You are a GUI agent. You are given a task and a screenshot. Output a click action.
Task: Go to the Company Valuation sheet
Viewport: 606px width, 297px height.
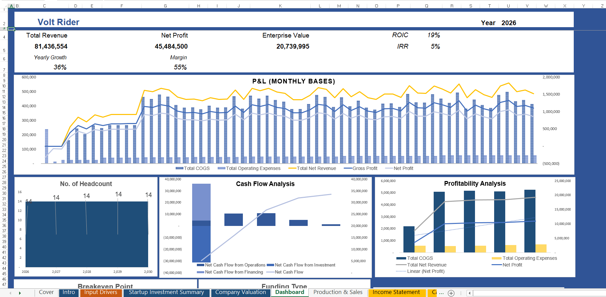(241, 292)
